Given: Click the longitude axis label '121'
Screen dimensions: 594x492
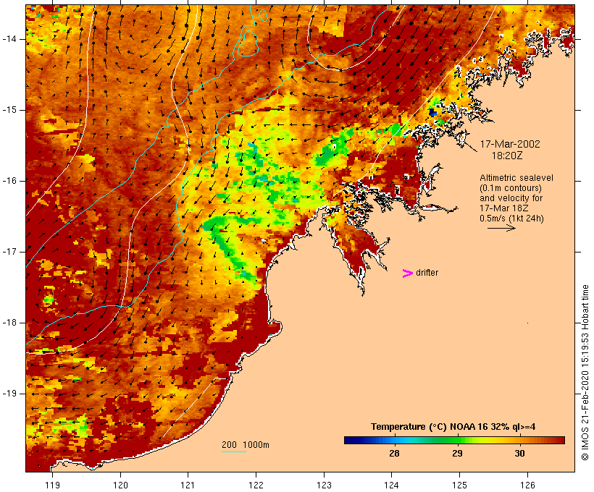Looking at the screenshot, I should pos(188,485).
